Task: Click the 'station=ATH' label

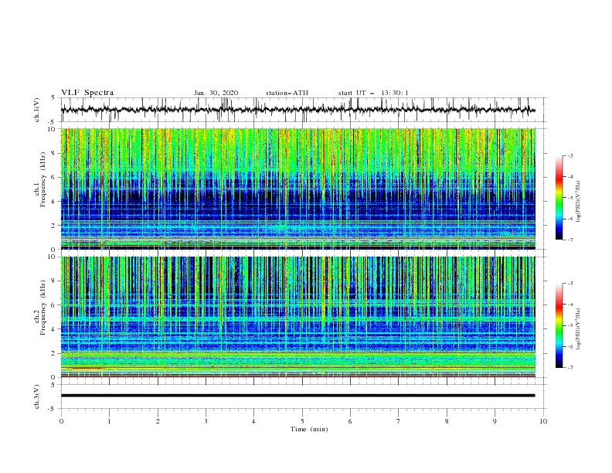Action: coord(287,93)
